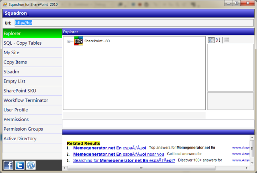Open the Empty List module
This screenshot has width=257, height=173.
click(32, 81)
